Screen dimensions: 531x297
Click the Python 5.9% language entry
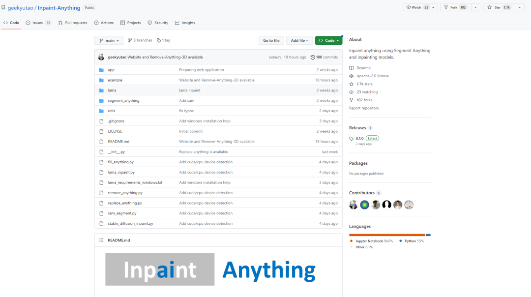coord(412,241)
